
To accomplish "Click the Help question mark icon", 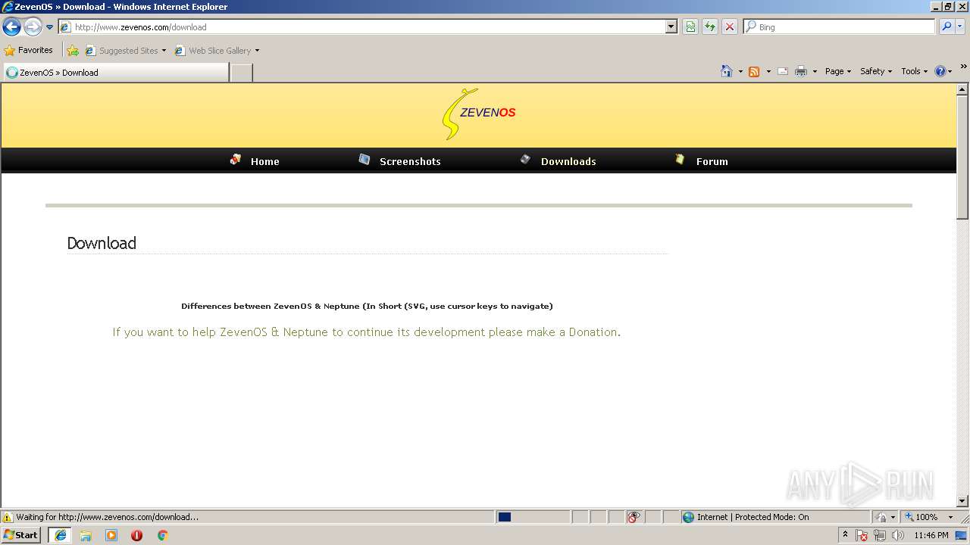I will click(940, 71).
